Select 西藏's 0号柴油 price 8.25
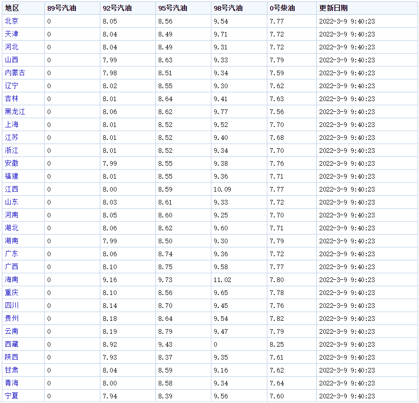The width and height of the screenshot is (419, 403). pyautogui.click(x=277, y=344)
